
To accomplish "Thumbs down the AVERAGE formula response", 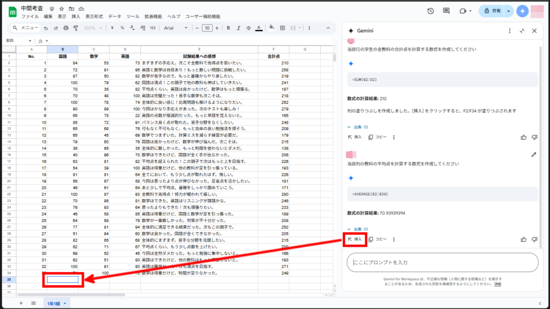I will pyautogui.click(x=534, y=240).
